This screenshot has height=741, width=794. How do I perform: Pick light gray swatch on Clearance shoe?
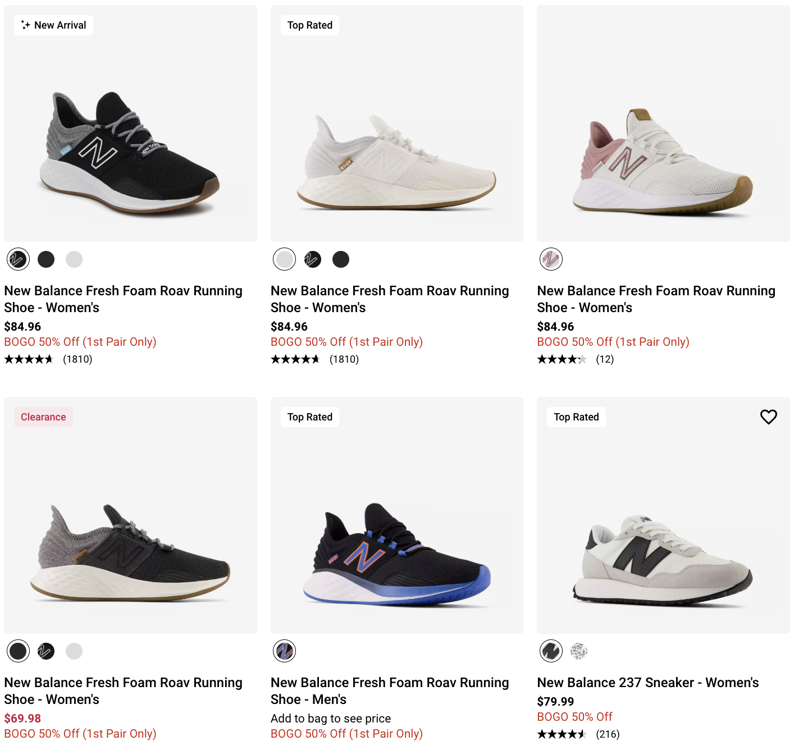(74, 651)
